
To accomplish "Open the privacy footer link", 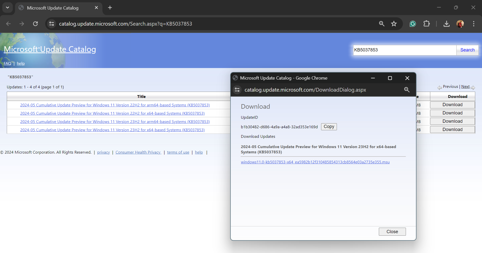I will pos(103,152).
